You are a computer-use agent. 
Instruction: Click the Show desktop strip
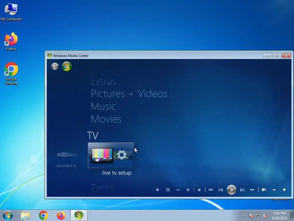tap(292, 215)
